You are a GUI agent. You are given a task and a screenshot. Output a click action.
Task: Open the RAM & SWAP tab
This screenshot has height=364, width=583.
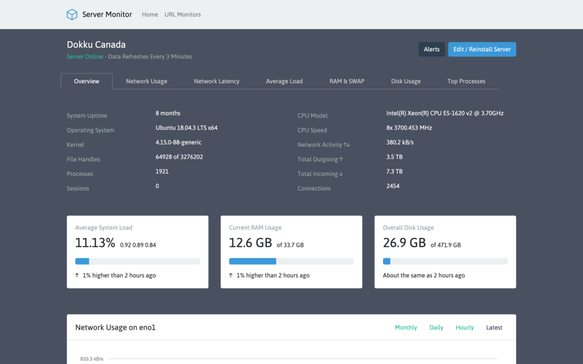click(347, 81)
